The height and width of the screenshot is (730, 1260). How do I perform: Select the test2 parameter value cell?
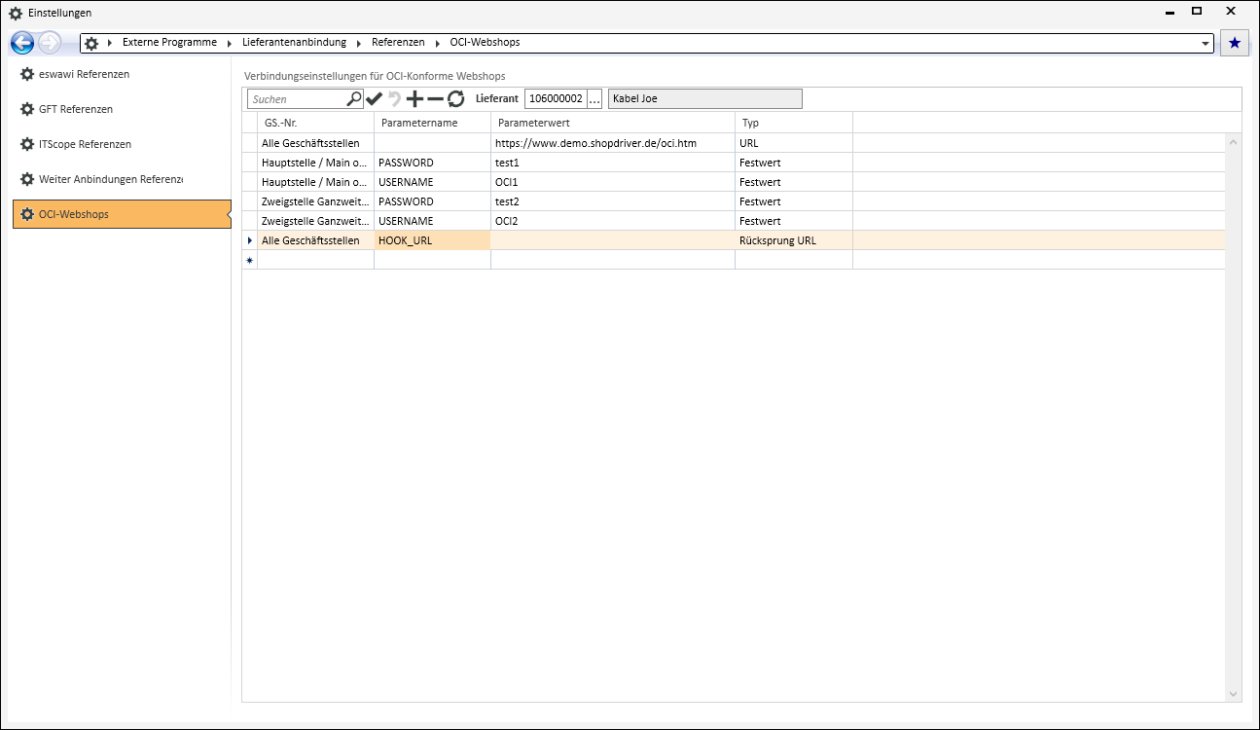[613, 201]
